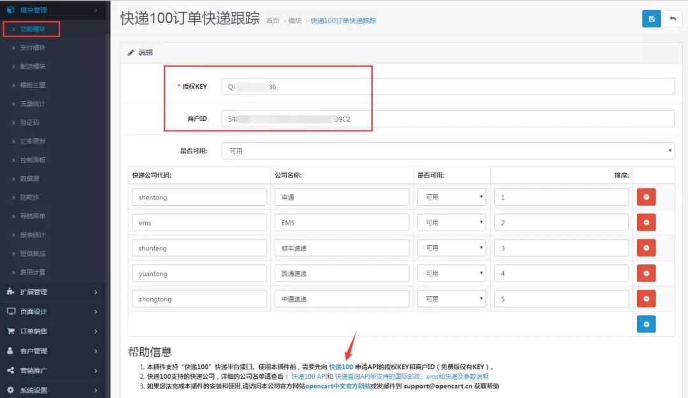Image resolution: width=688 pixels, height=398 pixels.
Task: Open 导航菜单 in the sidebar
Action: click(x=33, y=216)
